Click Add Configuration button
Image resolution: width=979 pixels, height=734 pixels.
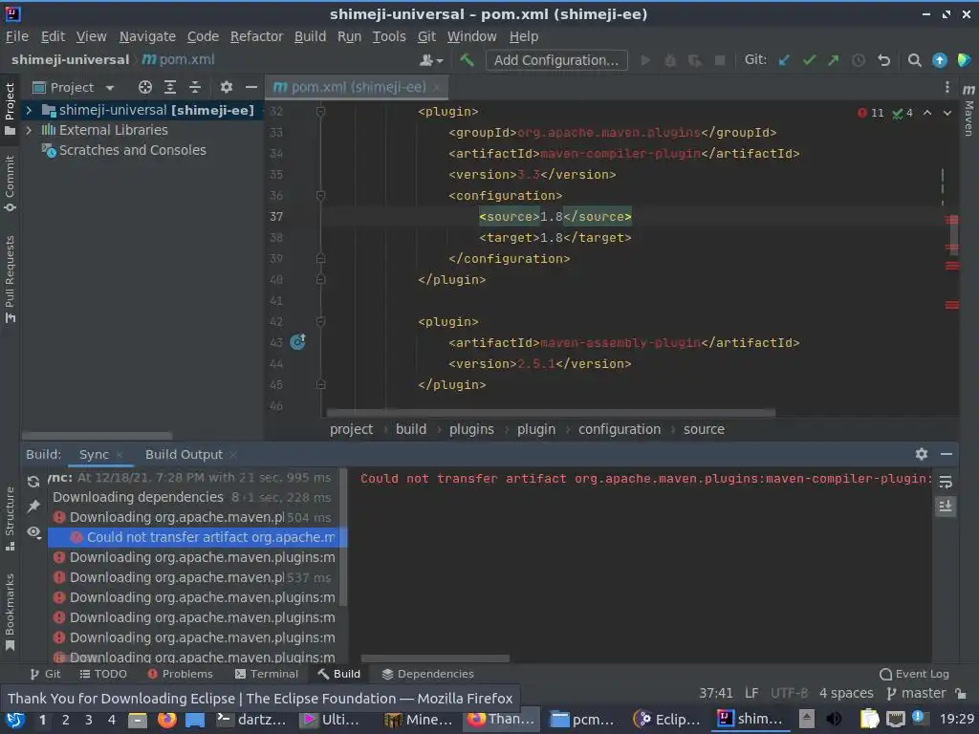click(x=556, y=60)
